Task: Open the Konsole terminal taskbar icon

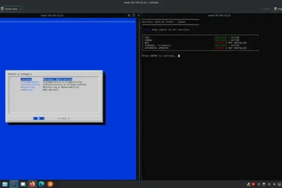Action: pyautogui.click(x=14, y=184)
